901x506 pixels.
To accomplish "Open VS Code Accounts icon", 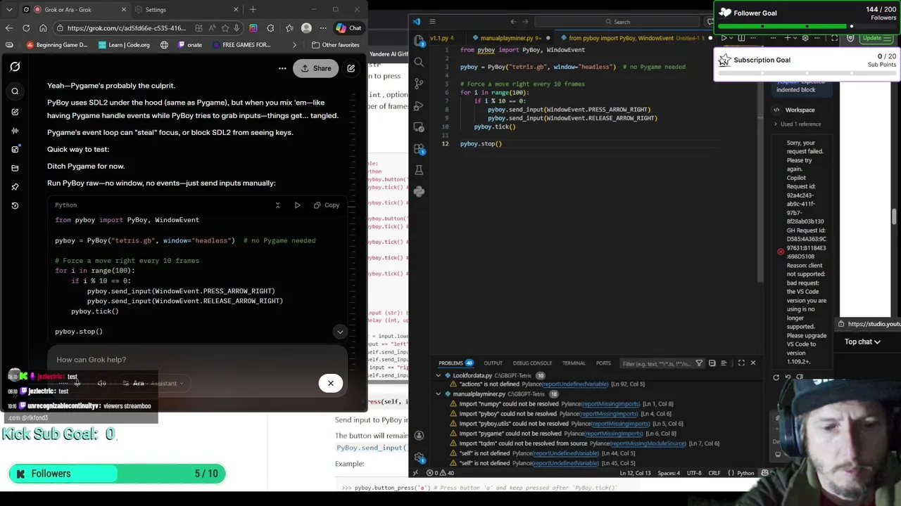I will tap(419, 436).
